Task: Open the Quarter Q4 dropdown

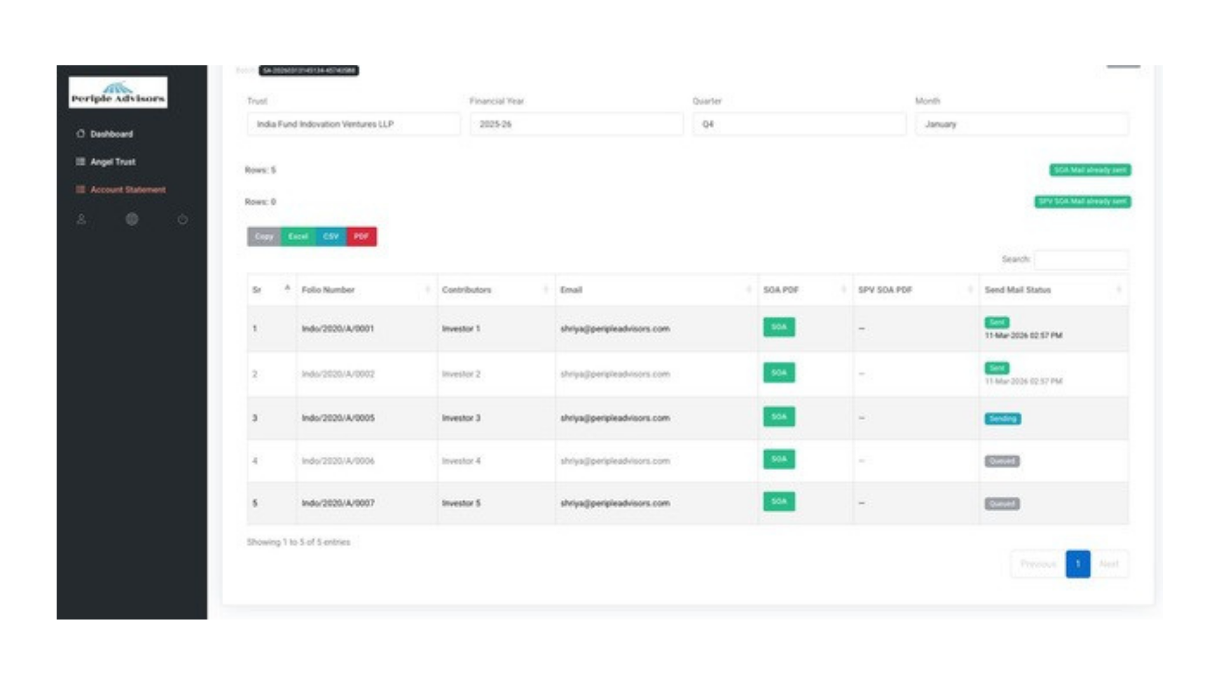Action: pos(799,124)
